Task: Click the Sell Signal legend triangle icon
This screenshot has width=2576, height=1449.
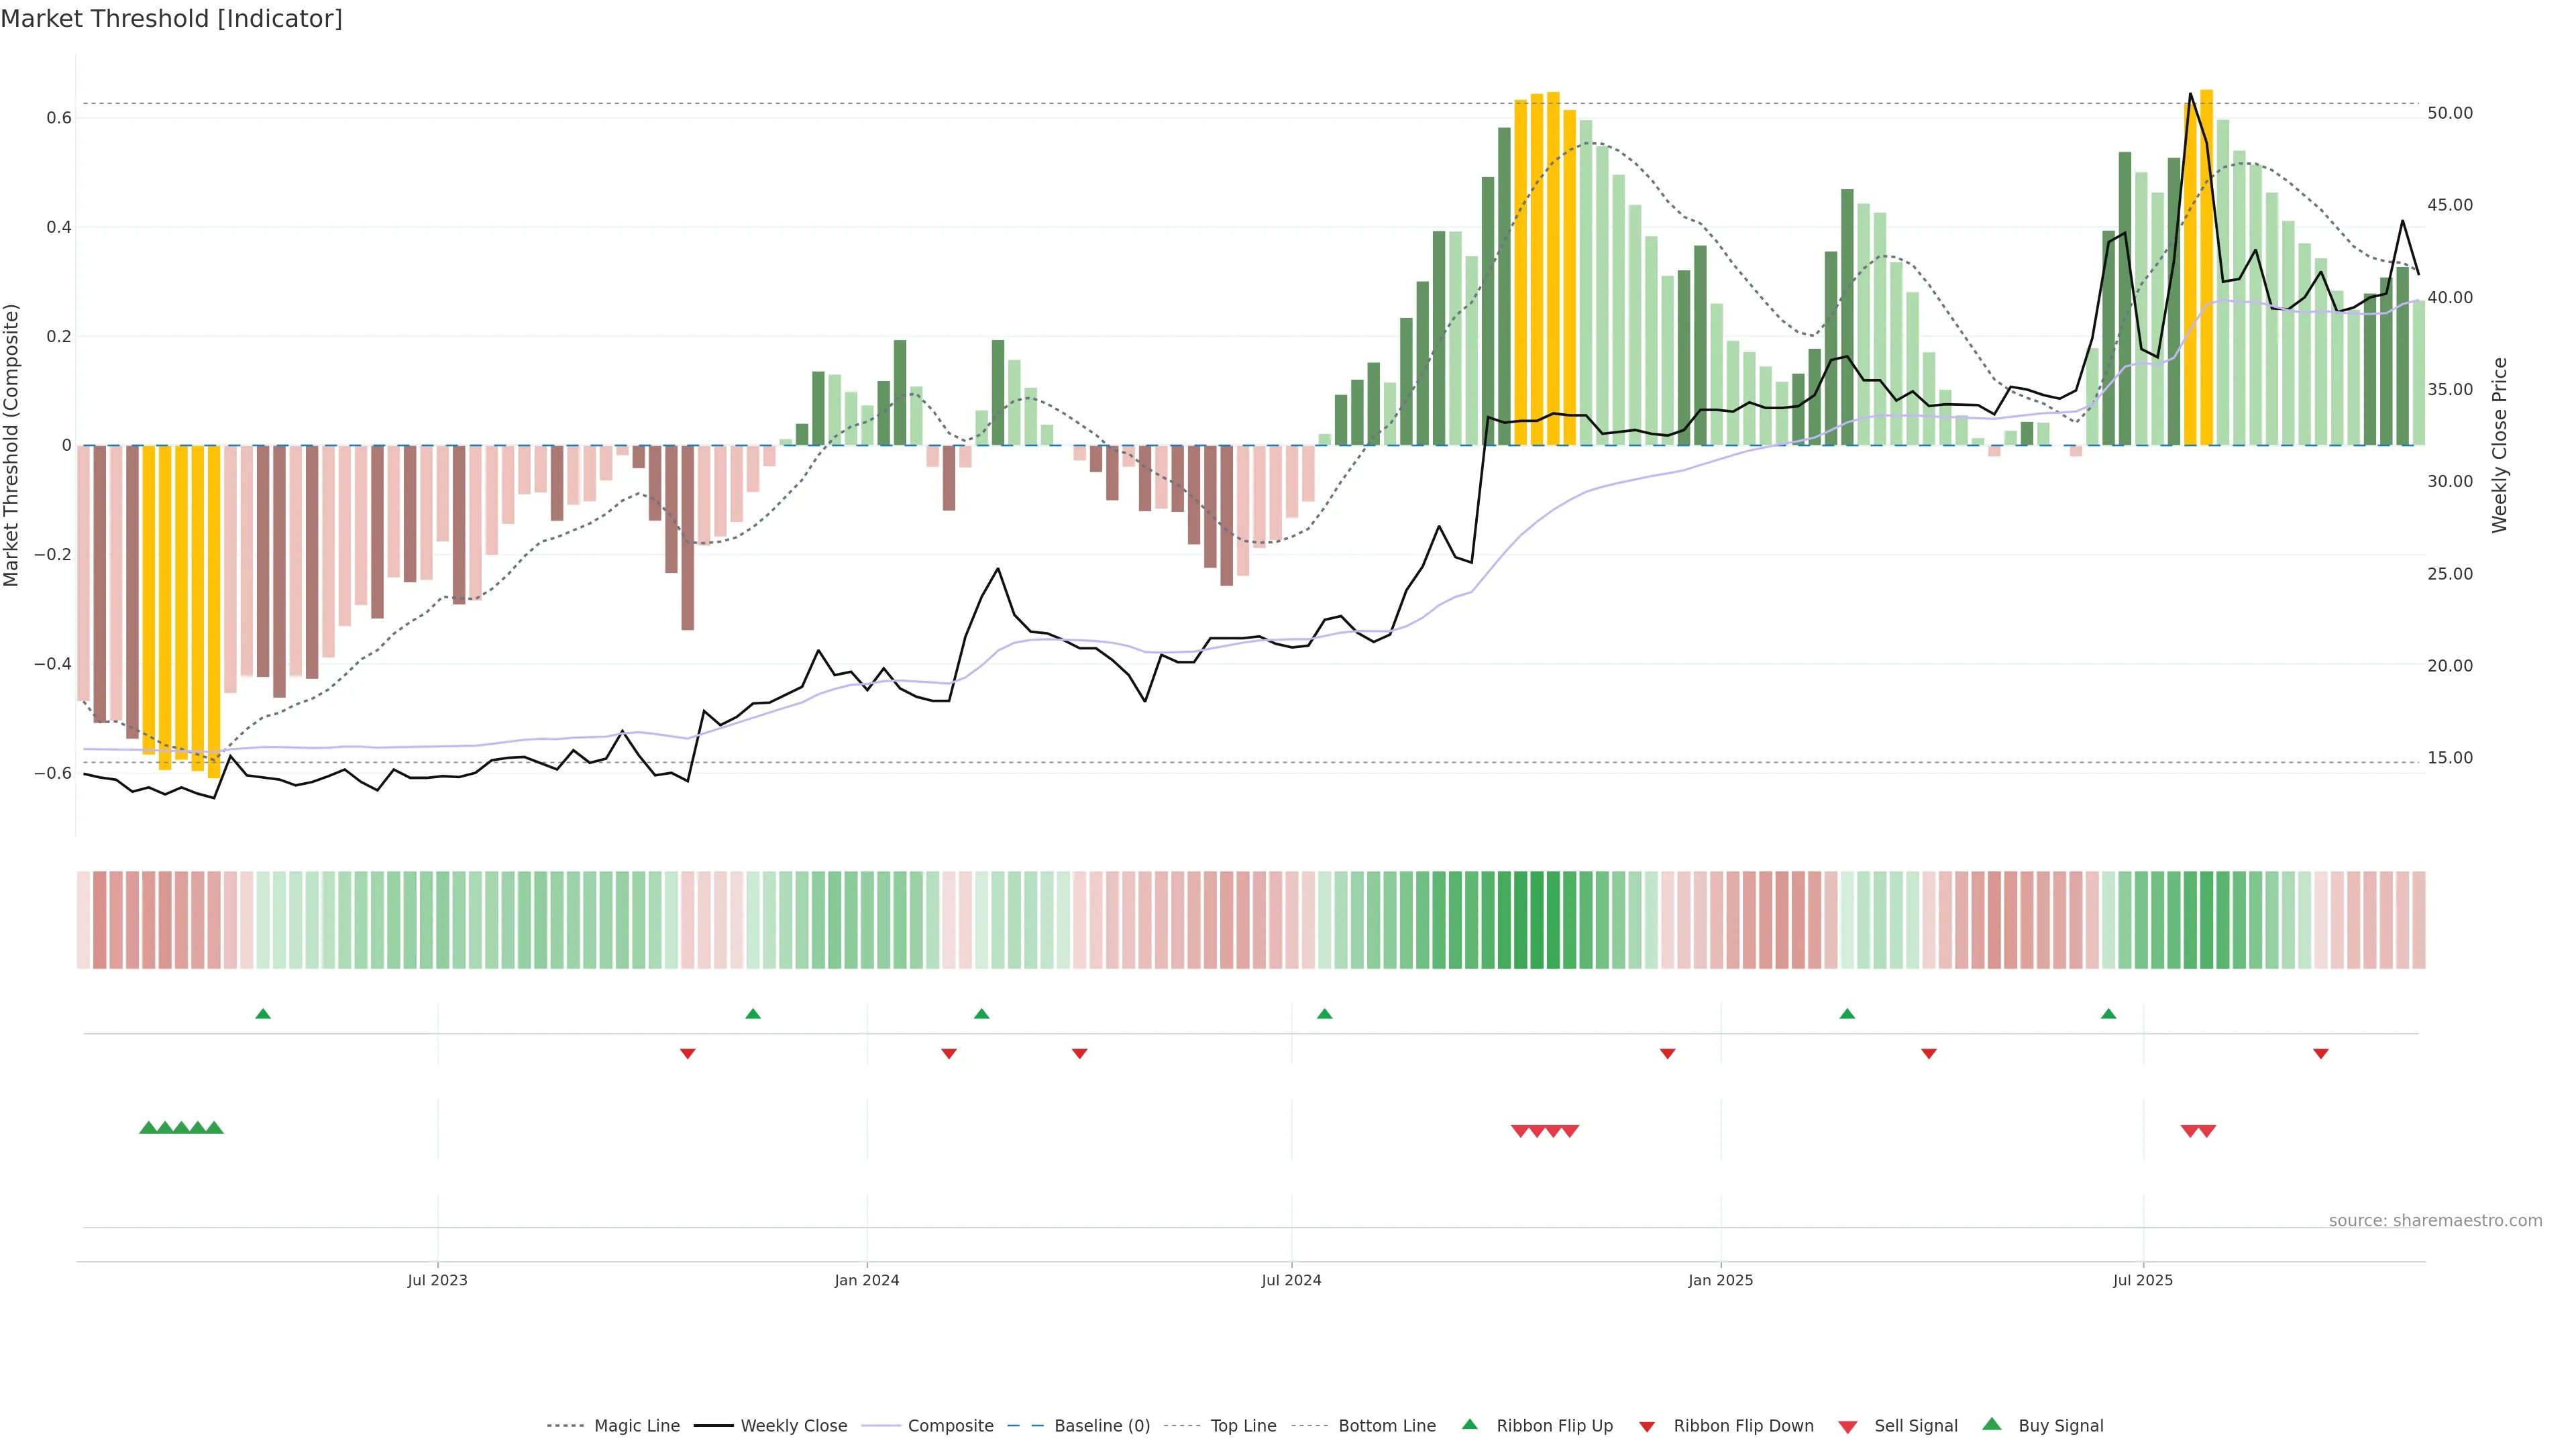Action: point(1847,1426)
